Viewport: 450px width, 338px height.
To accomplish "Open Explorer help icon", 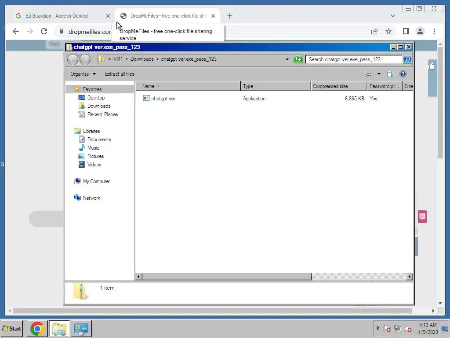I will pyautogui.click(x=403, y=74).
